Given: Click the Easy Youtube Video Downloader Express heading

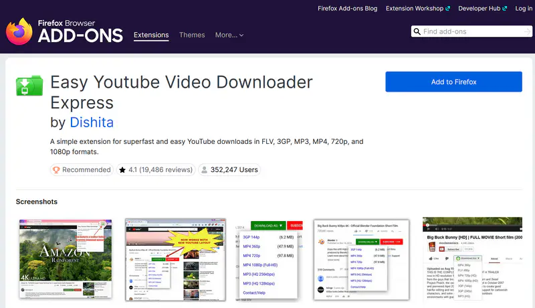Looking at the screenshot, I should point(181,92).
